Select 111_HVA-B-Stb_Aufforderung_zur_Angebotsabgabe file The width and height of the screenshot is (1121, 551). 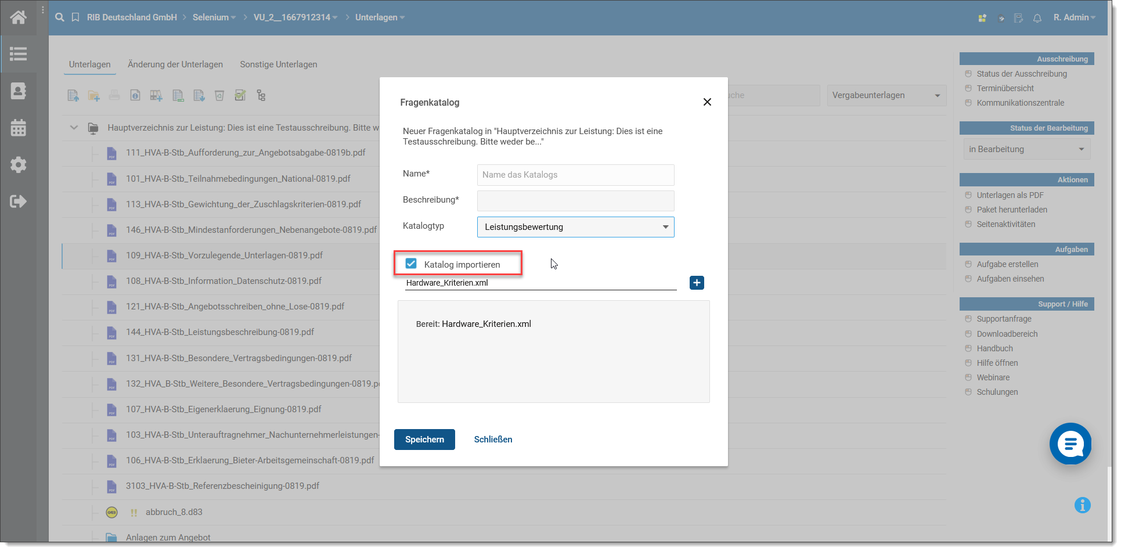pyautogui.click(x=246, y=153)
